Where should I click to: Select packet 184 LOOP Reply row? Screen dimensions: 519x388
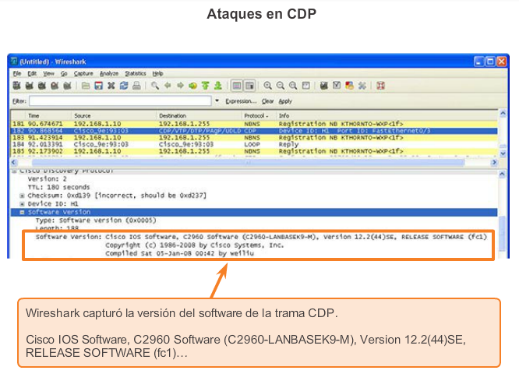click(254, 144)
